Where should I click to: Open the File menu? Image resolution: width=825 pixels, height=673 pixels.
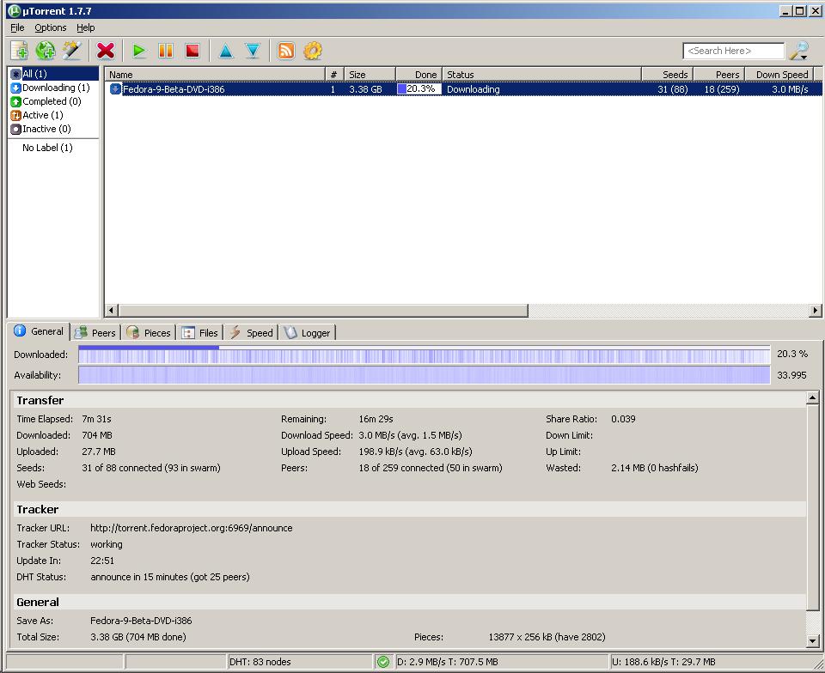point(17,27)
